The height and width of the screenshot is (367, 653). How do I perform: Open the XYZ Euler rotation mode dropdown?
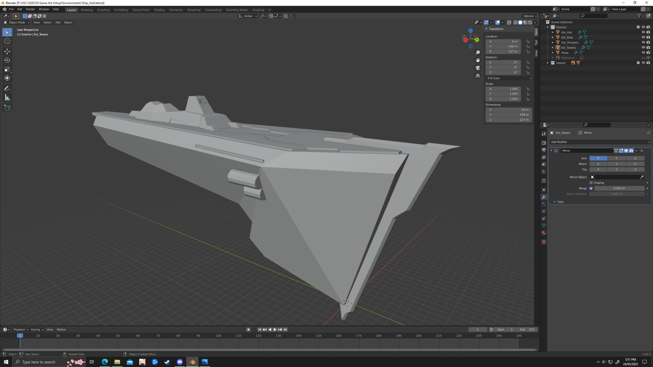[x=509, y=78]
